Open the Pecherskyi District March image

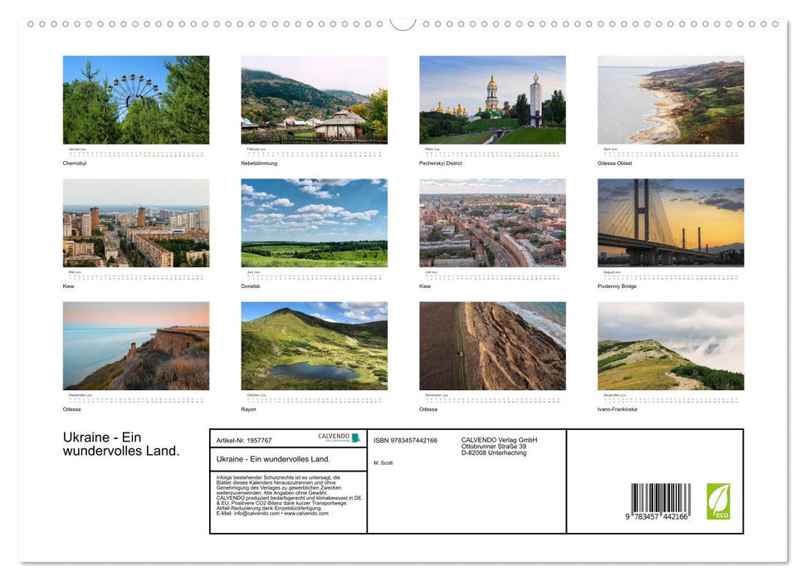[491, 100]
